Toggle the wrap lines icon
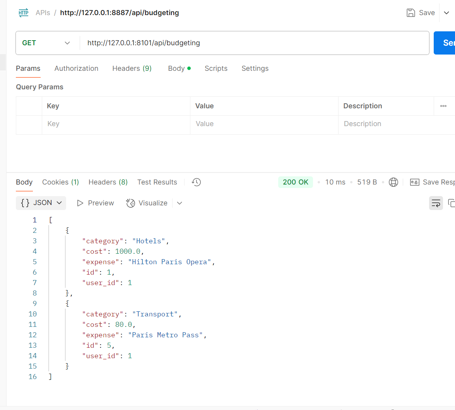 436,203
